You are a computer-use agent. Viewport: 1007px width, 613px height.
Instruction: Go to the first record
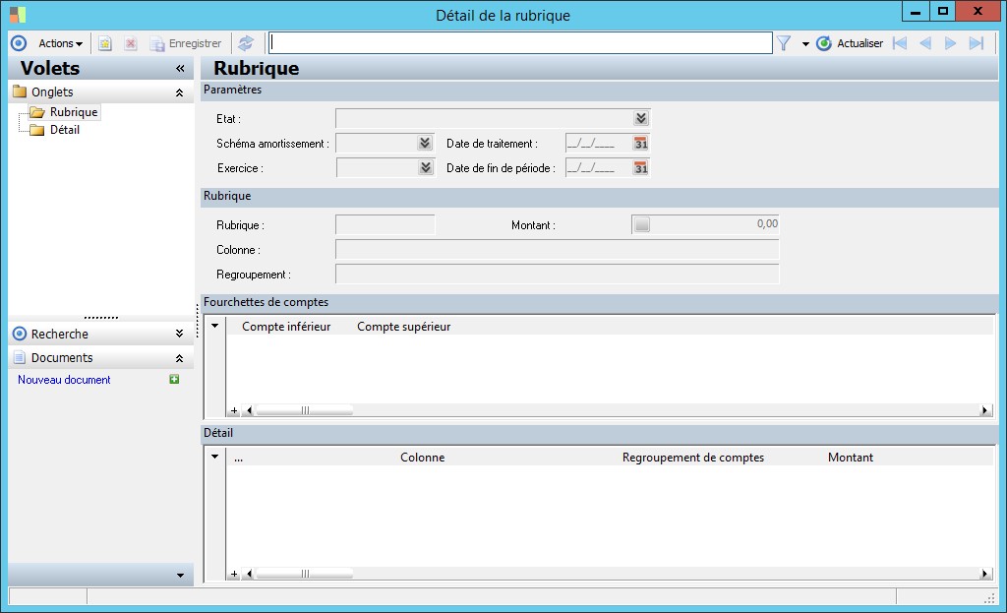coord(900,43)
